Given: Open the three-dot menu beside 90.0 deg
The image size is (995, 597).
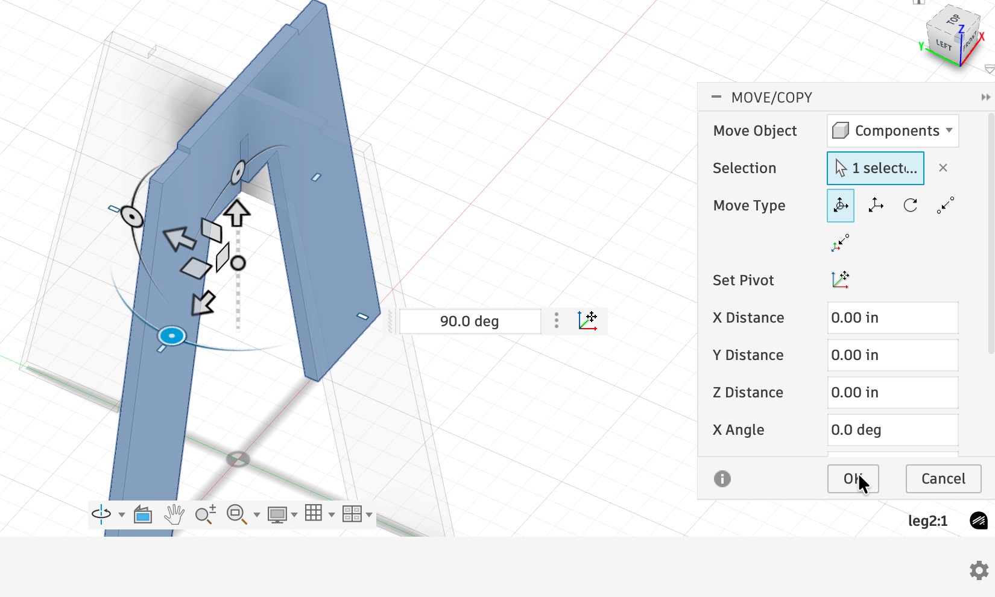Looking at the screenshot, I should tap(557, 321).
